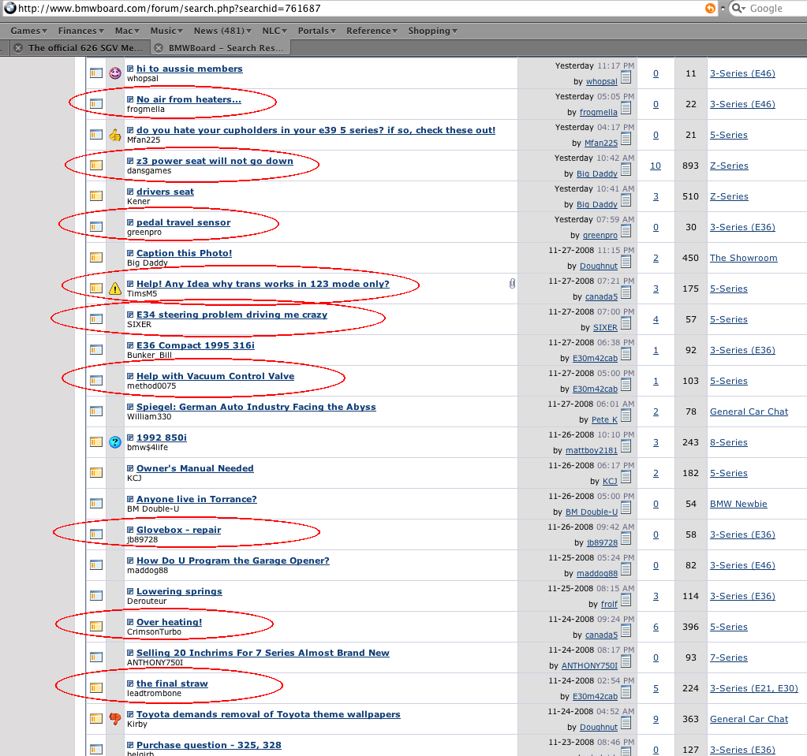The width and height of the screenshot is (807, 756).
Task: View the 10 replies on the z3 power seat thread
Action: pyautogui.click(x=656, y=166)
